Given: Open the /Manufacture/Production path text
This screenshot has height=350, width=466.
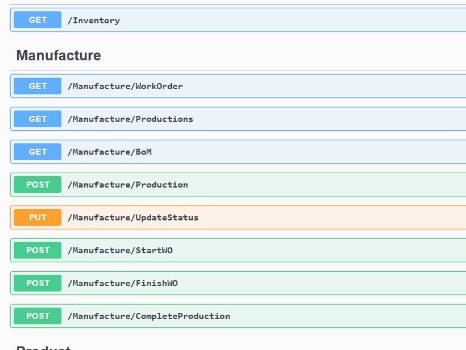Looking at the screenshot, I should click(x=128, y=185).
